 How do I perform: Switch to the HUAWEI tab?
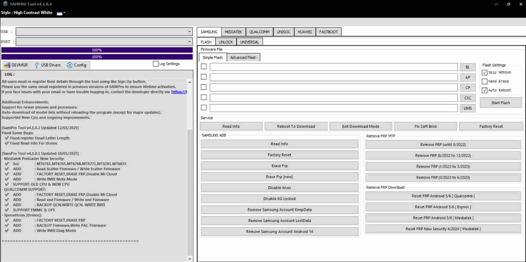(305, 32)
